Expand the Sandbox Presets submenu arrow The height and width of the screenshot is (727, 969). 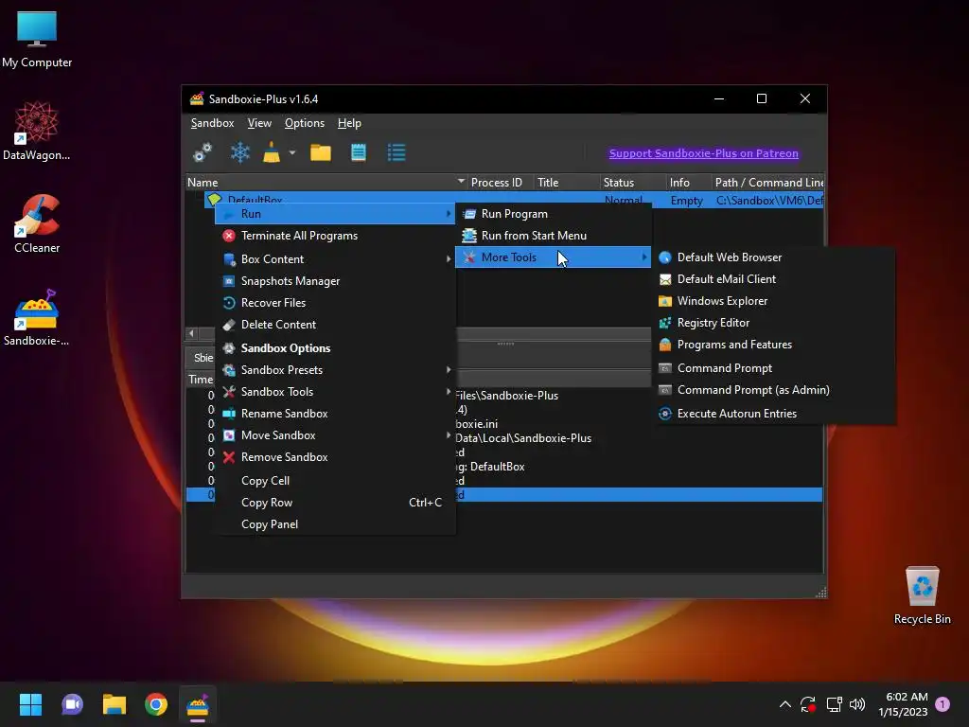(448, 370)
